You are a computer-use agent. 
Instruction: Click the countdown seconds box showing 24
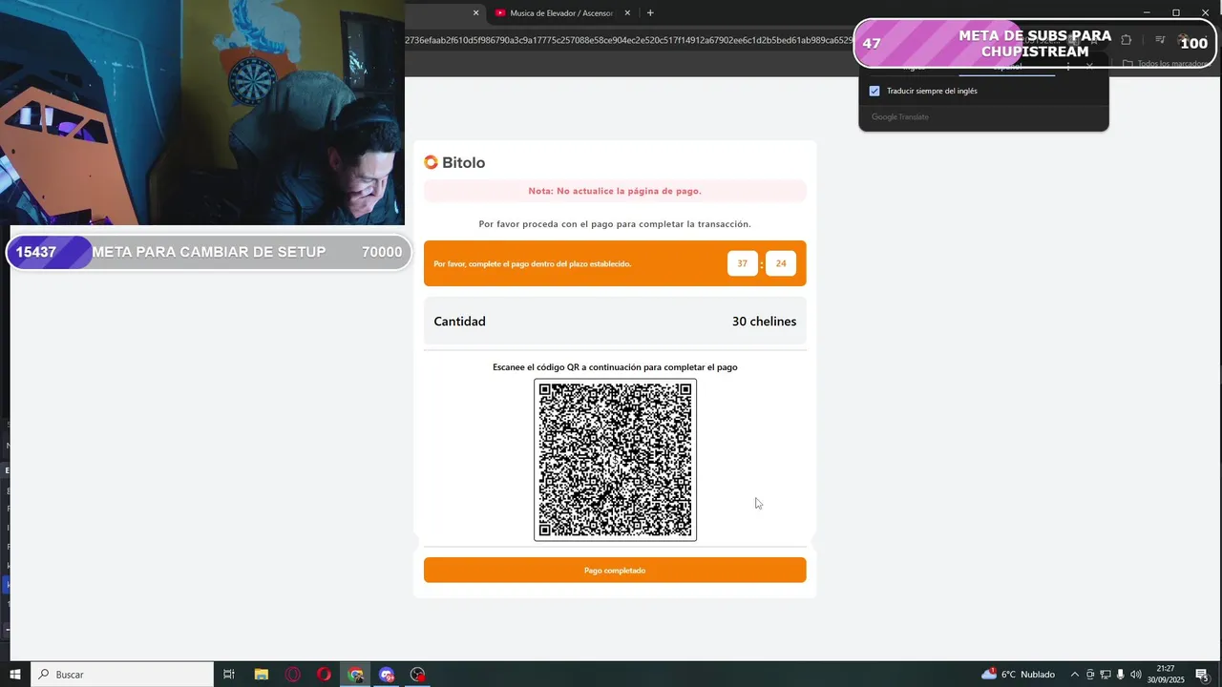coord(781,263)
